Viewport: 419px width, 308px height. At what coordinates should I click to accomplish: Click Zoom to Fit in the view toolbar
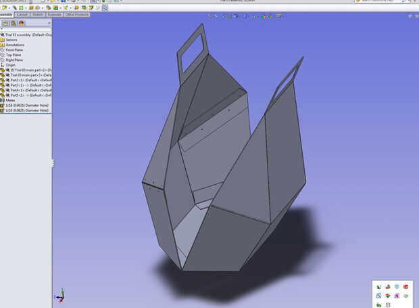pyautogui.click(x=209, y=16)
